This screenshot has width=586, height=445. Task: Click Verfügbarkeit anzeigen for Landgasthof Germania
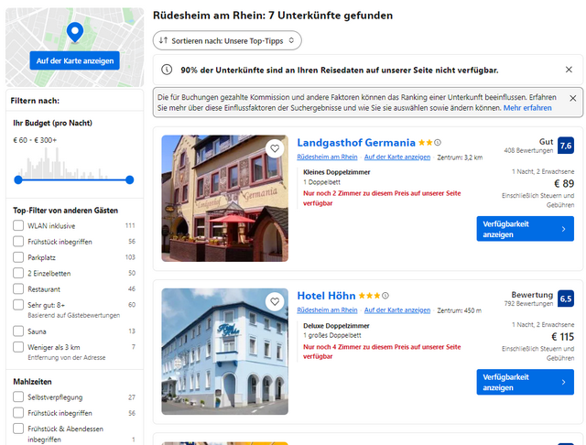point(525,229)
